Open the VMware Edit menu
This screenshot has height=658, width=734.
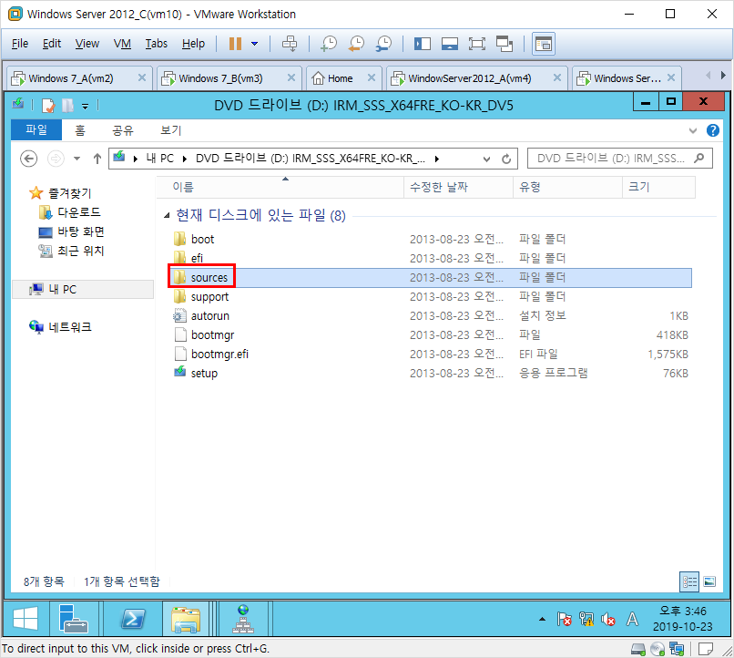pos(52,44)
